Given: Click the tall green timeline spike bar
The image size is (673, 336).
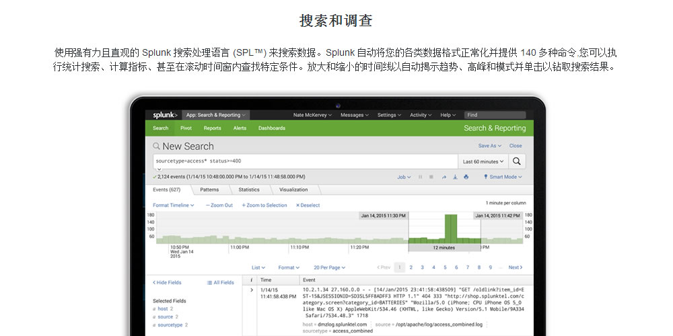Looking at the screenshot, I should tap(451, 229).
